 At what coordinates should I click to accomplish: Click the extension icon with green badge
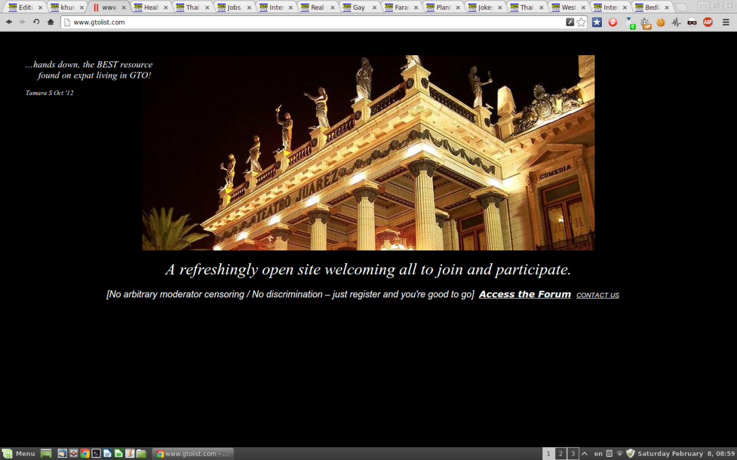[630, 23]
